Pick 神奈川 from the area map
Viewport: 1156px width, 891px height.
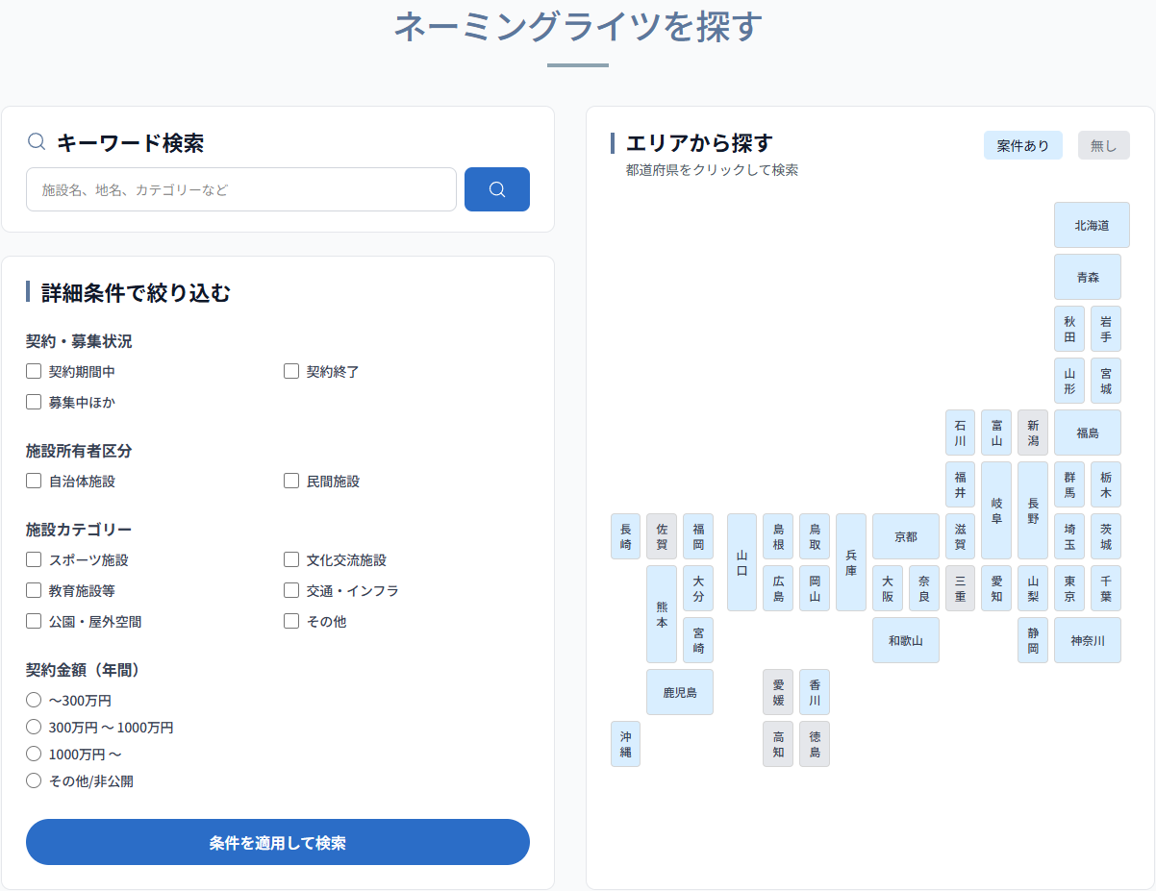click(x=1087, y=640)
